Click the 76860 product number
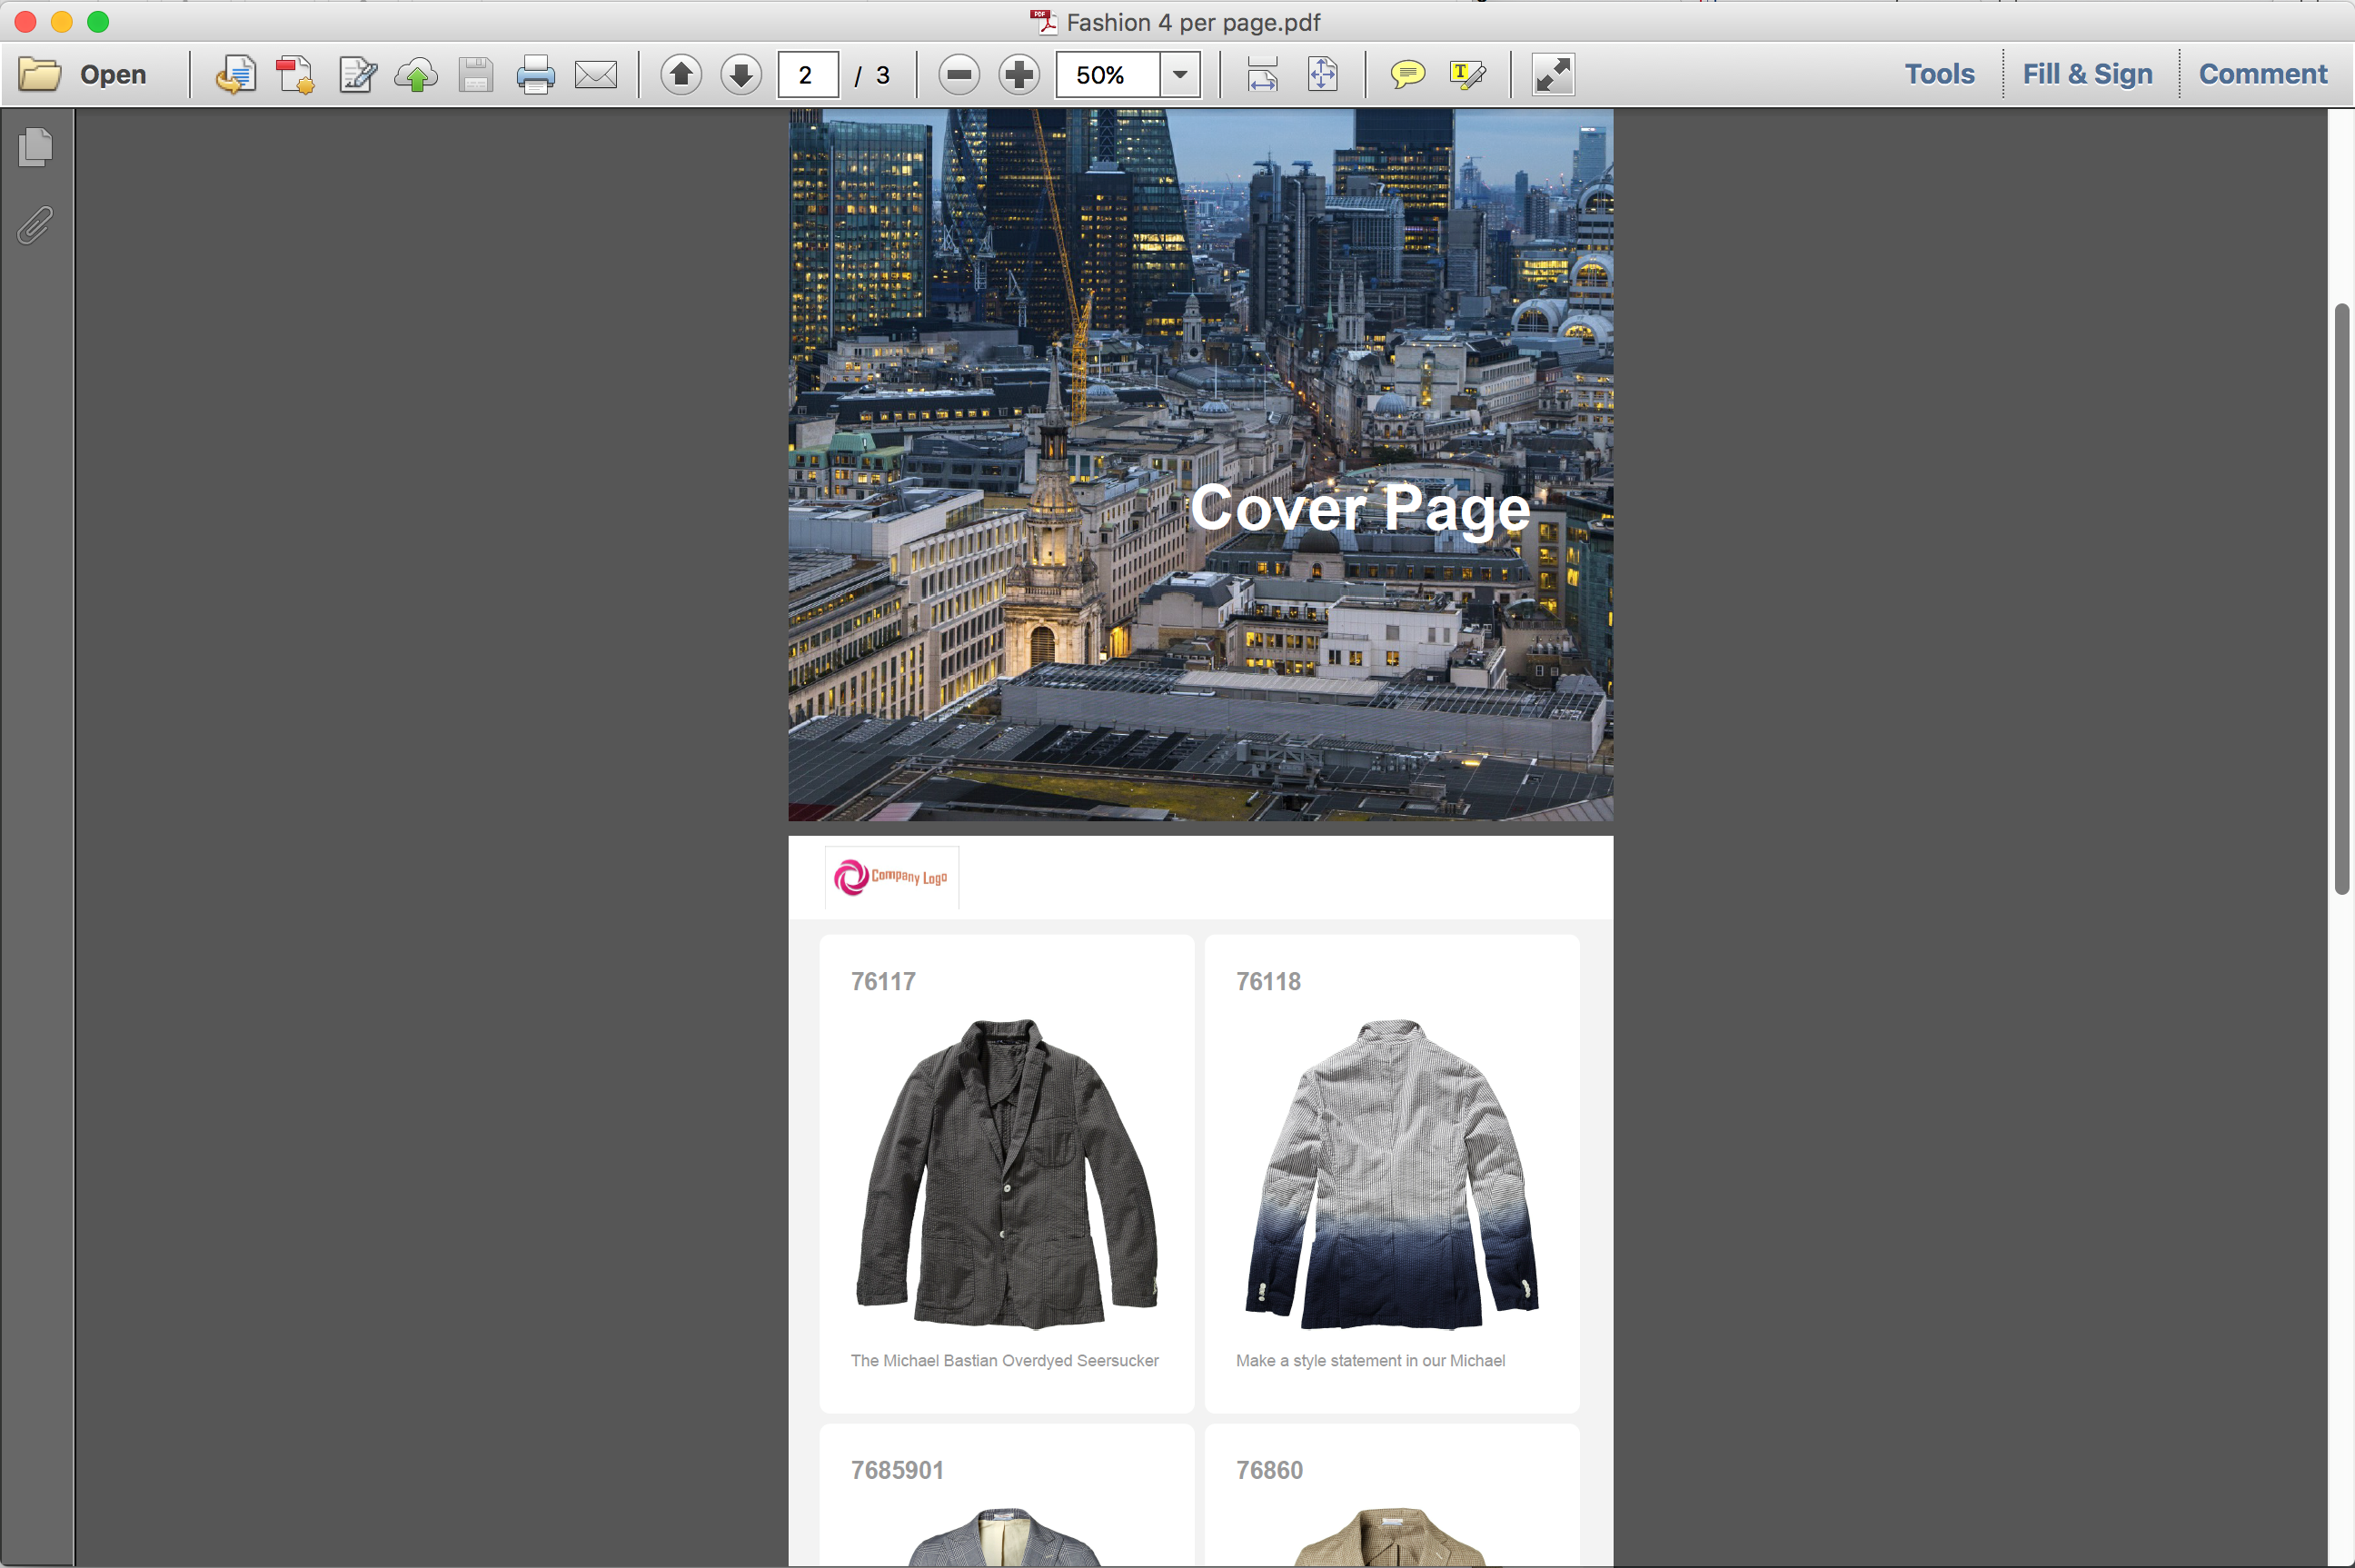 [1269, 1470]
